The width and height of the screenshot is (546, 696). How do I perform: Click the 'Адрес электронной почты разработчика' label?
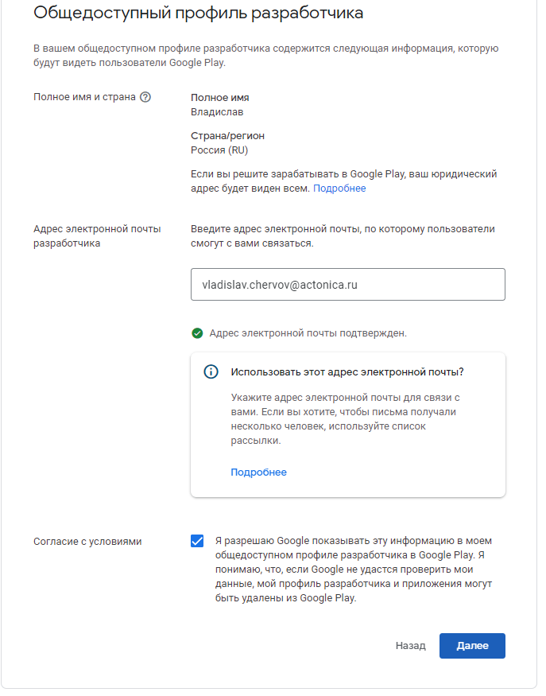[97, 236]
